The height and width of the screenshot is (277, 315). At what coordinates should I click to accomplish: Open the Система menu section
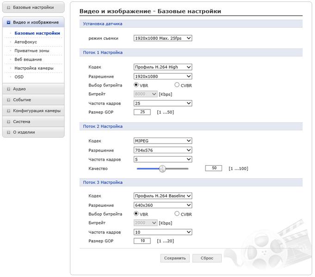[33, 121]
